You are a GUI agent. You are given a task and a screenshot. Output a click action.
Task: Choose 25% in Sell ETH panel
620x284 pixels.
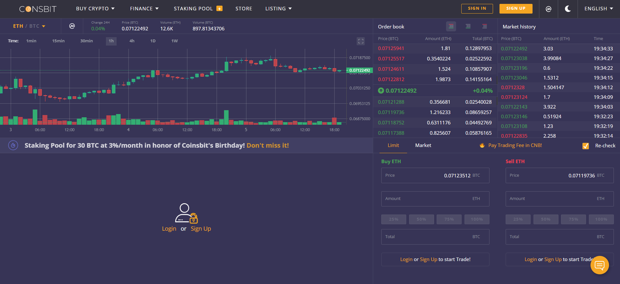click(518, 219)
